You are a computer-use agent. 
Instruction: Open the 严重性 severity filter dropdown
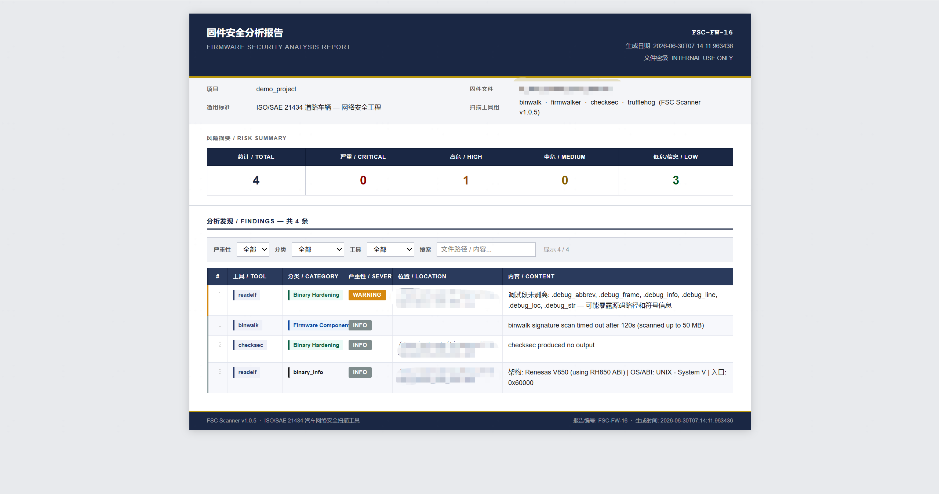pyautogui.click(x=252, y=249)
